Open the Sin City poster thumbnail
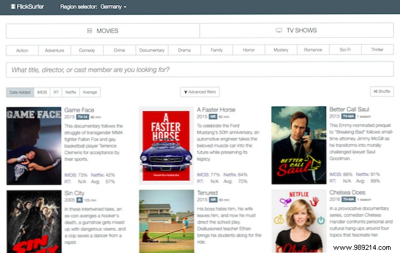This screenshot has height=253, width=400. pos(34,222)
